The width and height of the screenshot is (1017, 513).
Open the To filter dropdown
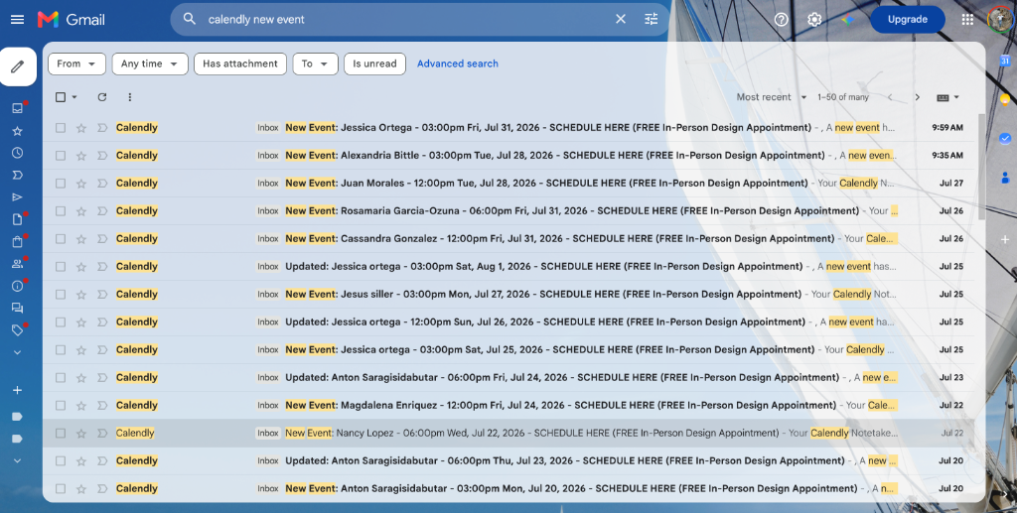pyautogui.click(x=315, y=64)
